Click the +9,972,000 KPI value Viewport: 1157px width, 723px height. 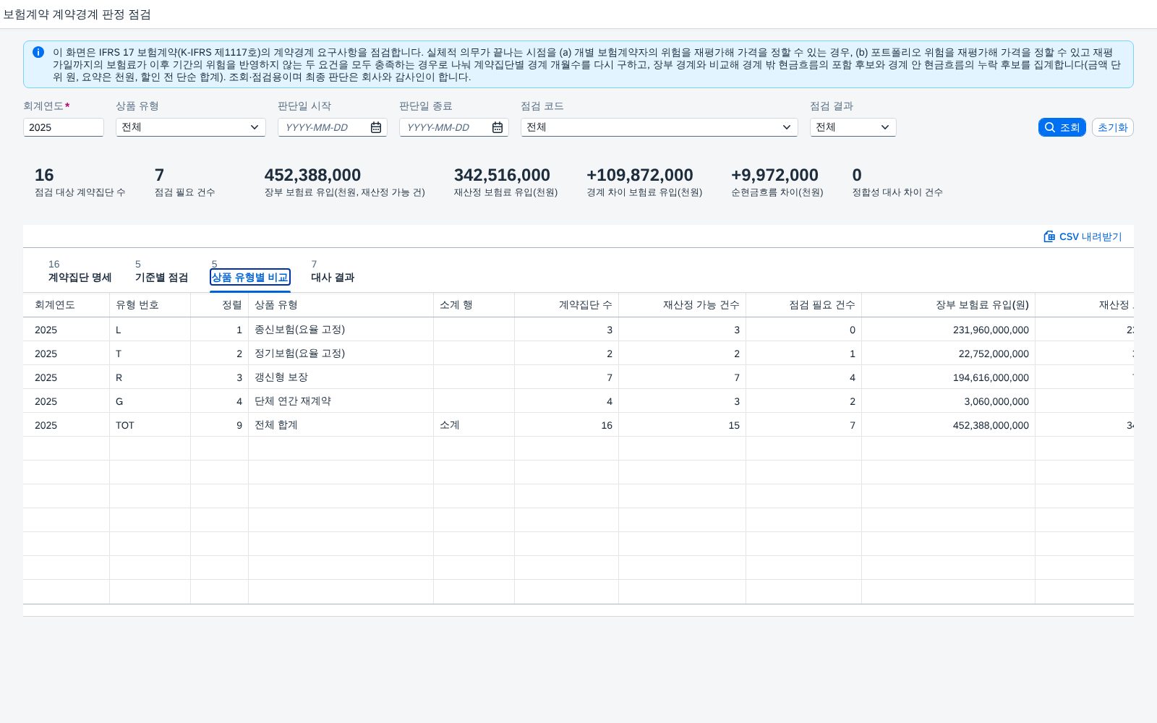(x=774, y=175)
